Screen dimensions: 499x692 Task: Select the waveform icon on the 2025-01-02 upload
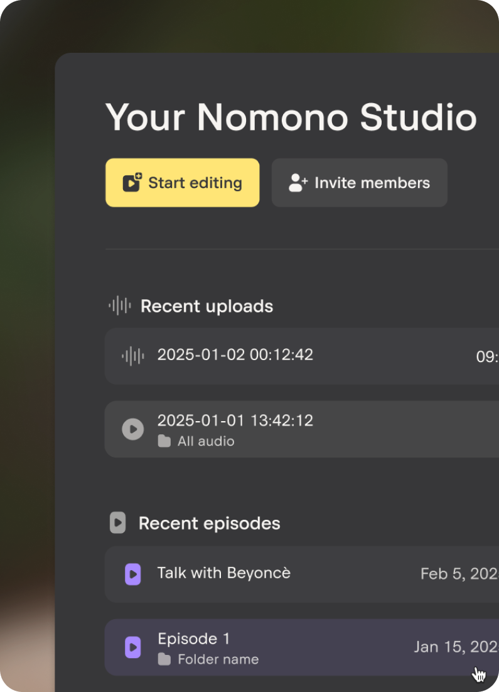tap(132, 355)
